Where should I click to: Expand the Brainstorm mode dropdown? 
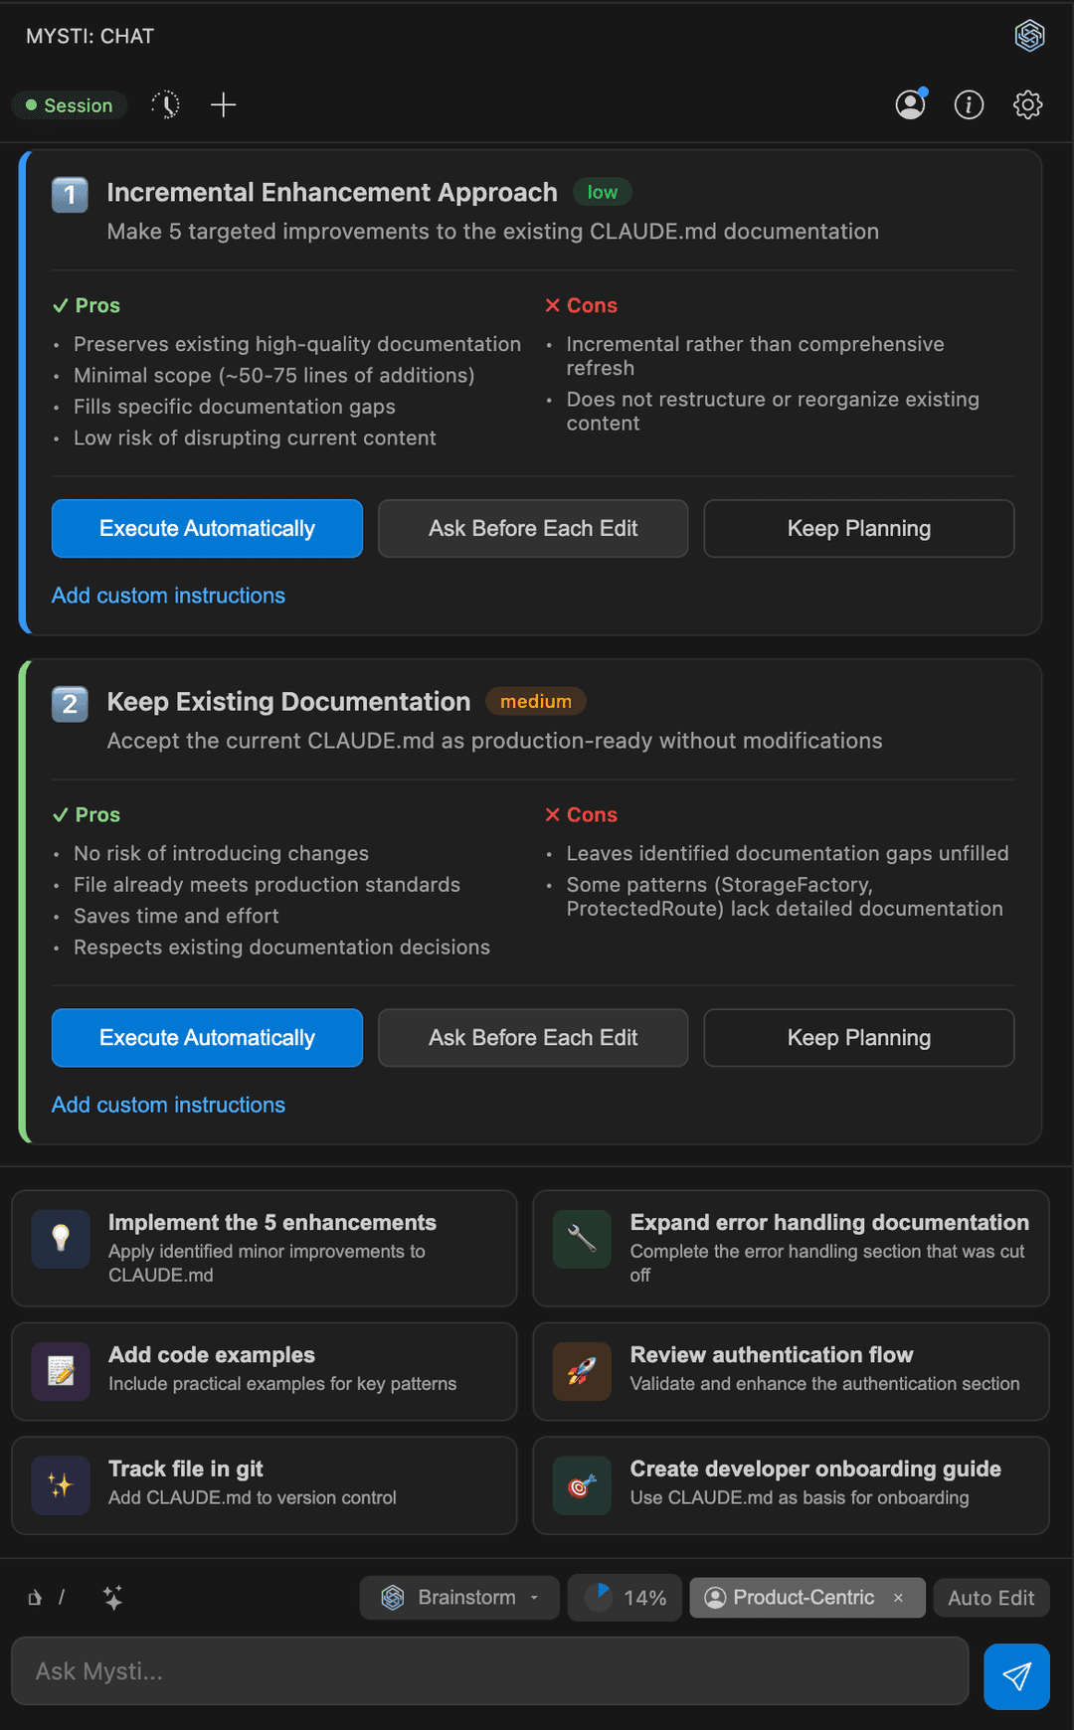point(459,1597)
